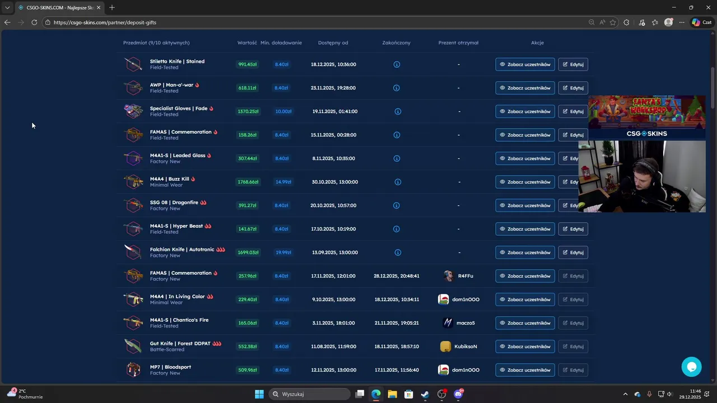Click the Stiletto Knife item thumbnail

(x=133, y=64)
